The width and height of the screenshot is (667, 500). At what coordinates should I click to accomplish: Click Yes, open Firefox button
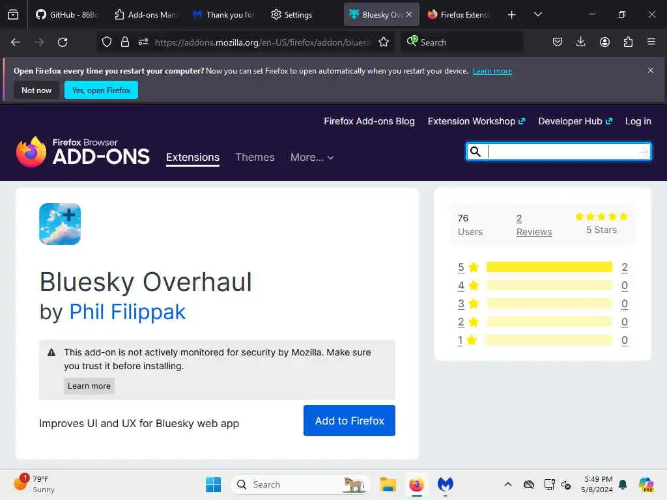[101, 90]
